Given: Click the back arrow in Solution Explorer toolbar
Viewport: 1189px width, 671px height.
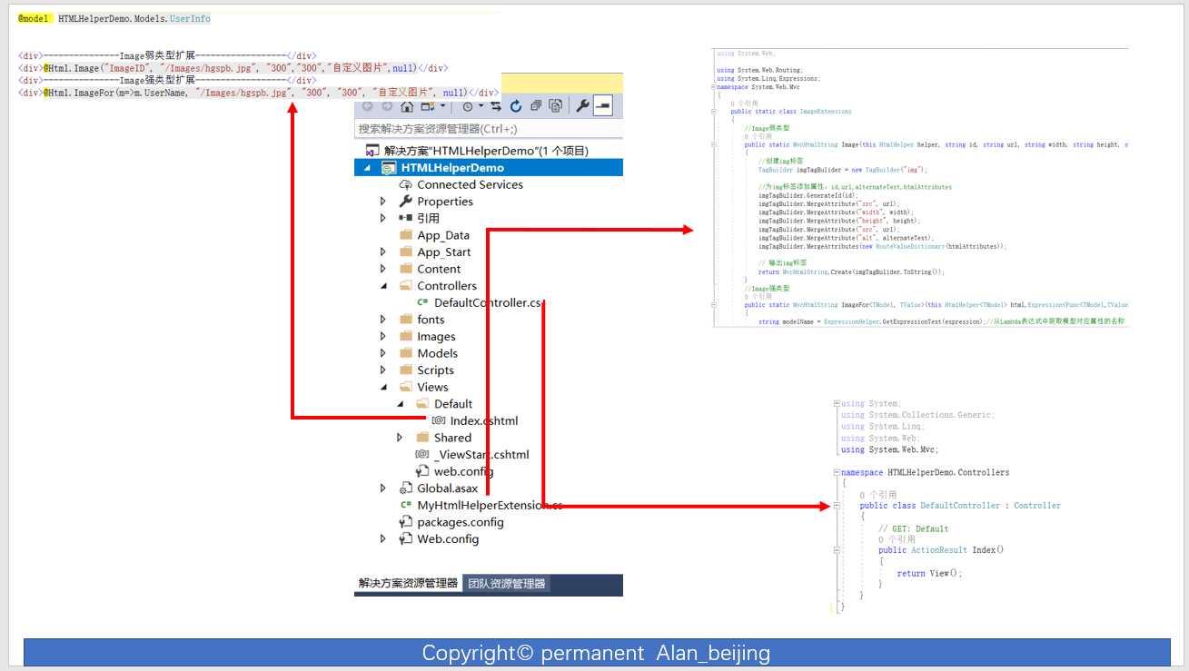Looking at the screenshot, I should tap(368, 106).
